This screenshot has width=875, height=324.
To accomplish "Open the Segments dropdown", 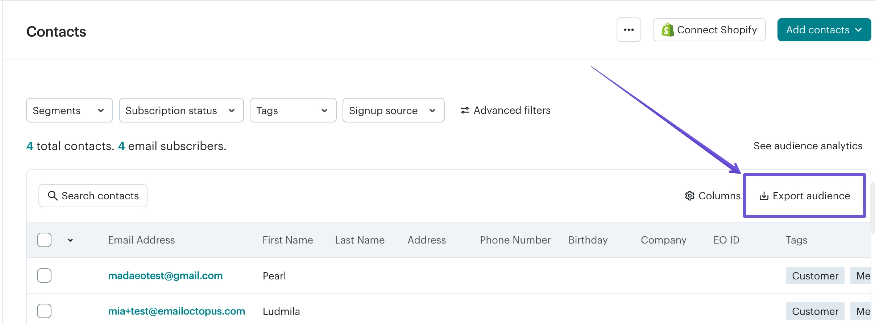I will pyautogui.click(x=70, y=110).
